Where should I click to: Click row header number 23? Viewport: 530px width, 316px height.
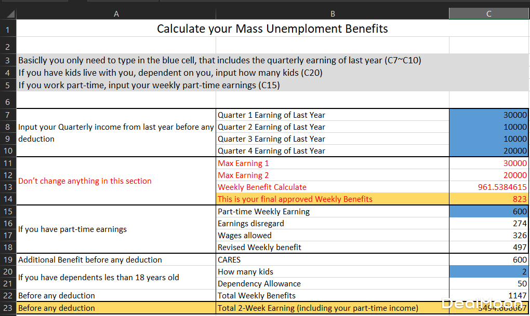(8, 308)
